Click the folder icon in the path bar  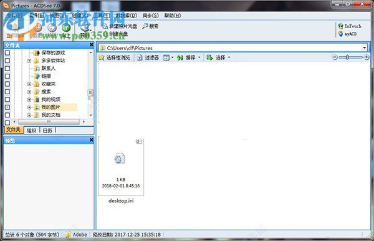click(103, 48)
